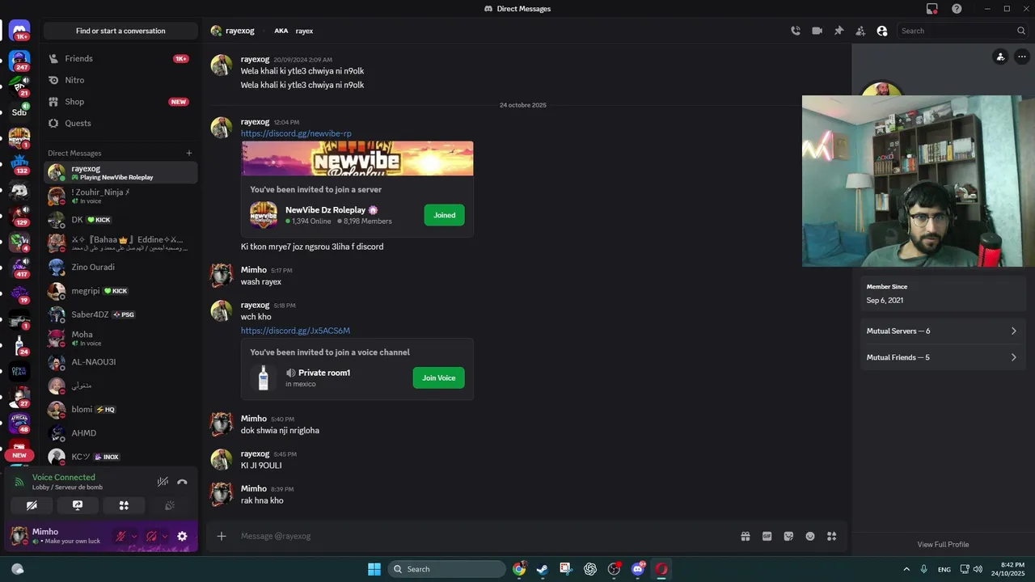Start a video call from header
Image resolution: width=1035 pixels, height=582 pixels.
point(817,31)
